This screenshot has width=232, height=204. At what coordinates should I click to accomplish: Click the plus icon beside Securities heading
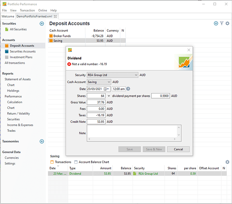42,24
